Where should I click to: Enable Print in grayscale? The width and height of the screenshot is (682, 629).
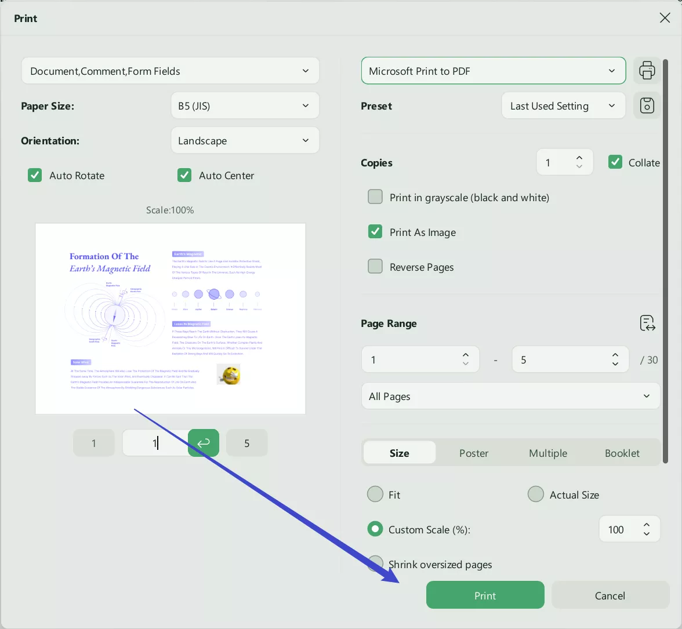point(375,197)
